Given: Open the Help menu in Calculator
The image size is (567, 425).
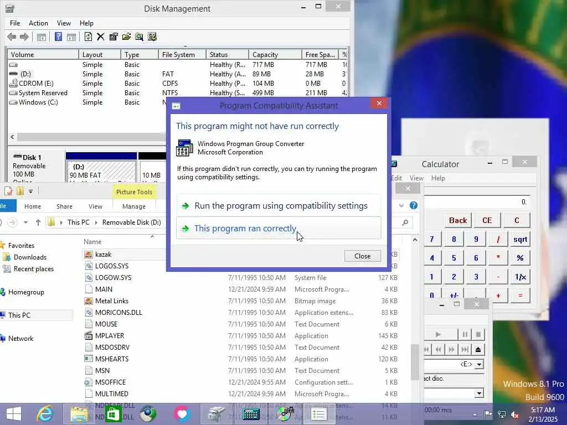Looking at the screenshot, I should click(x=438, y=178).
